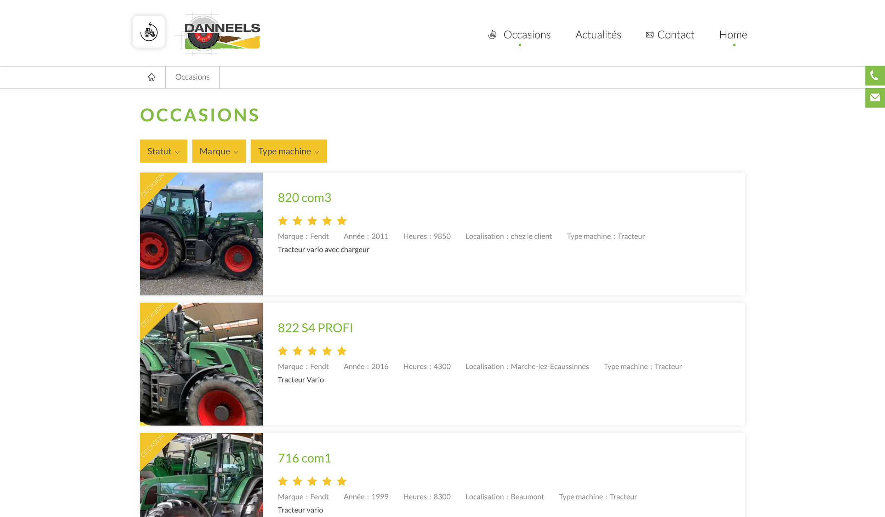Image resolution: width=885 pixels, height=517 pixels.
Task: Click the envelope icon next to Contact
Action: pos(650,35)
